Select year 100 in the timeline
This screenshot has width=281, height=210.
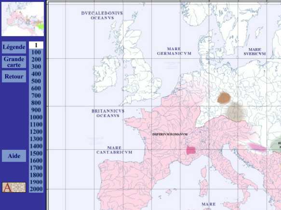tap(36, 52)
